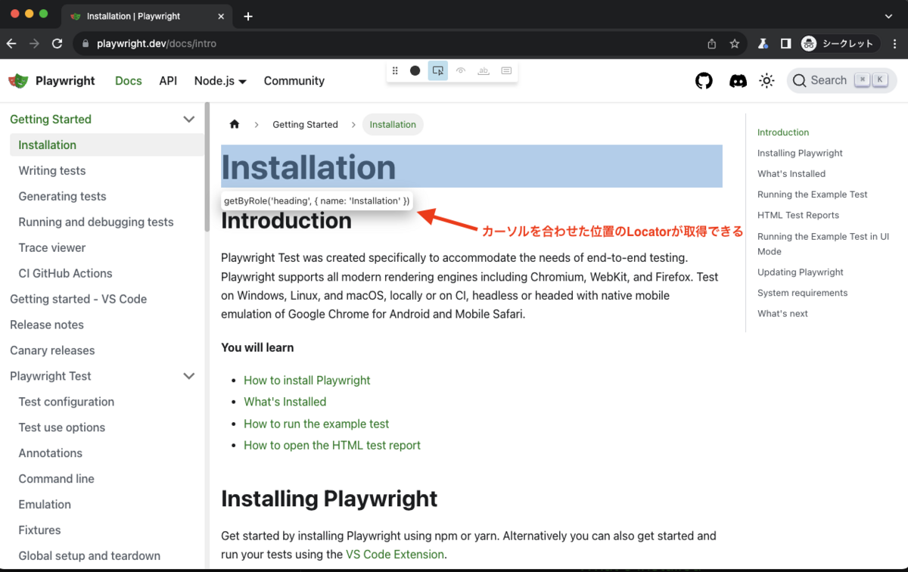The width and height of the screenshot is (908, 572).
Task: Open the VS Code Extension link
Action: 395,555
